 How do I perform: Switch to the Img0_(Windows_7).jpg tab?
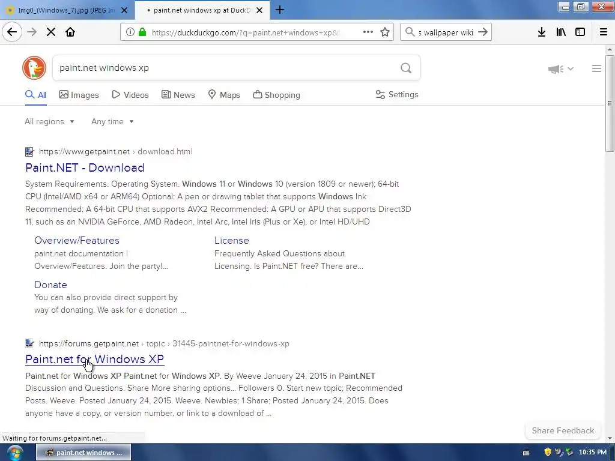tap(67, 10)
